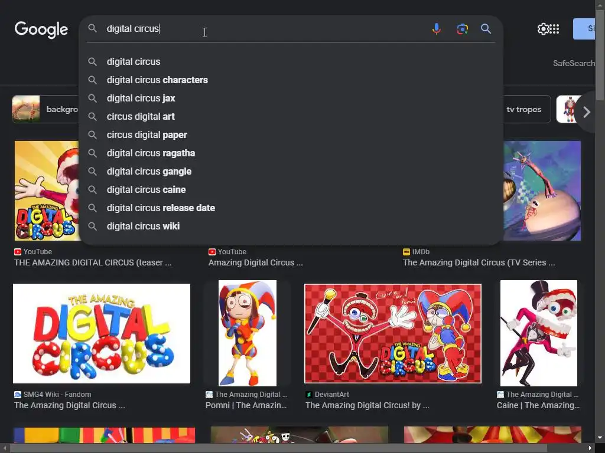Open 'Caine | The Amazing...' result link
The width and height of the screenshot is (605, 453).
538,405
